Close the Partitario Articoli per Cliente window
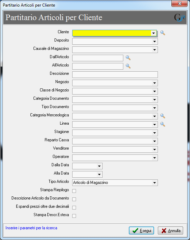190x240 pixels. pos(179,3)
